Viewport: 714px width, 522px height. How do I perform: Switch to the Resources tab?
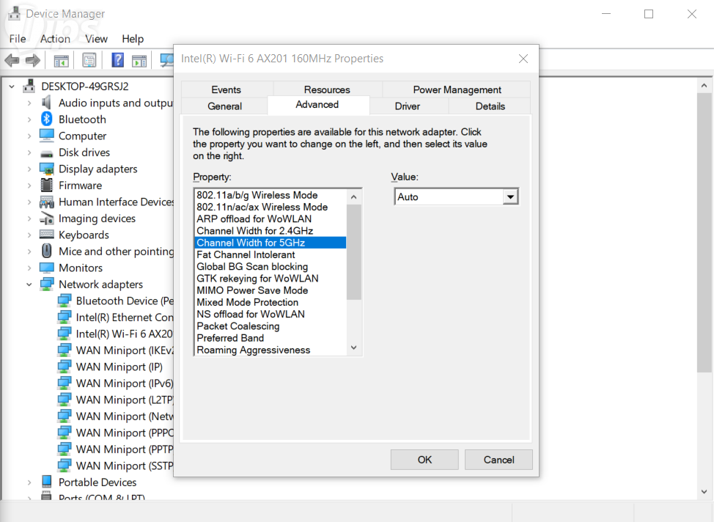(327, 89)
